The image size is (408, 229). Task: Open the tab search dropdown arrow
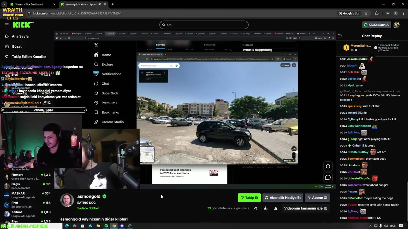(4, 4)
